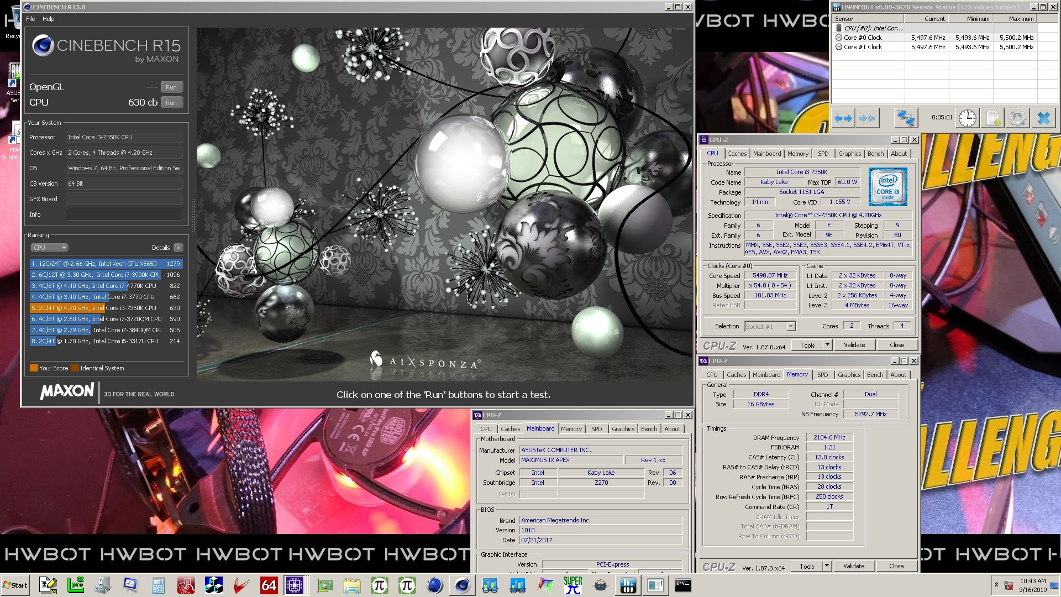This screenshot has width=1061, height=597.
Task: Click Close button in Memory CPU-Z window
Action: click(x=896, y=566)
